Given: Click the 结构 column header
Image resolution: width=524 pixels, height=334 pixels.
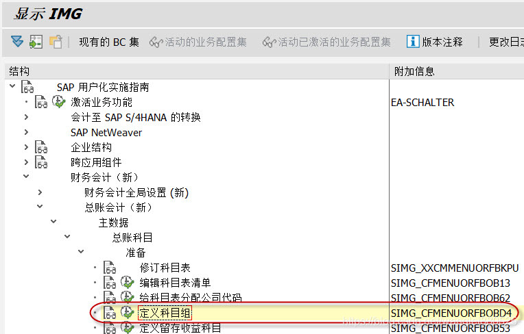Looking at the screenshot, I should pyautogui.click(x=197, y=71).
